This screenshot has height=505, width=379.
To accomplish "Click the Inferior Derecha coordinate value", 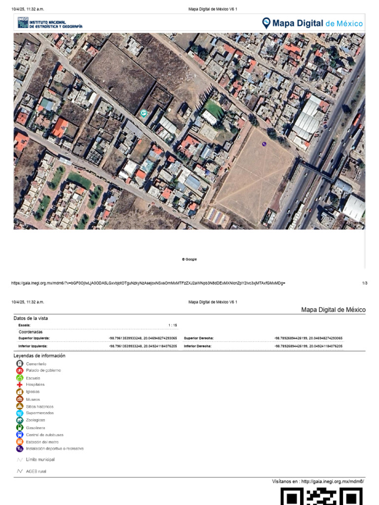I will click(308, 346).
